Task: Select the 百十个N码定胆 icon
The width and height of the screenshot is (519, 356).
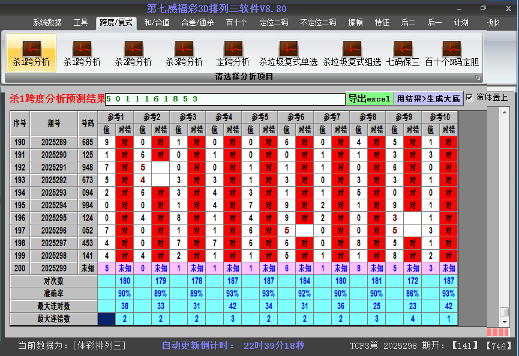Action: [x=452, y=53]
